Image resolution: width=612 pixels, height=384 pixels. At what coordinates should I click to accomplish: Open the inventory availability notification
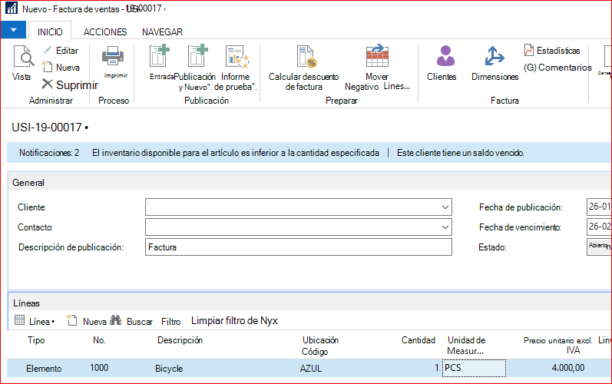(235, 153)
